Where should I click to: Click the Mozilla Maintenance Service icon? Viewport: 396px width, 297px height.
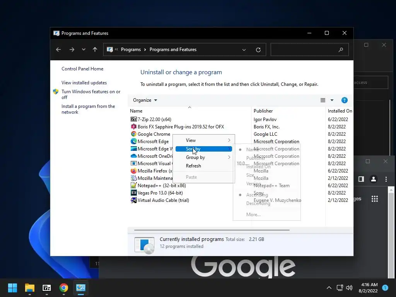tap(133, 178)
